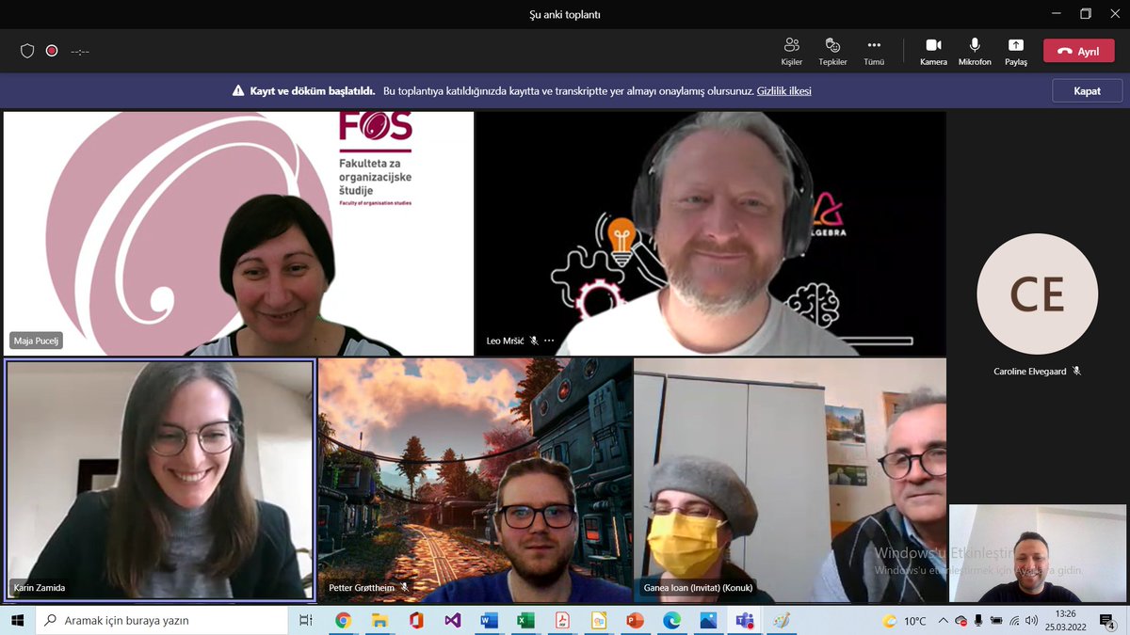This screenshot has width=1130, height=635.
Task: Dismiss the banner with the Kapat button
Action: click(x=1087, y=91)
